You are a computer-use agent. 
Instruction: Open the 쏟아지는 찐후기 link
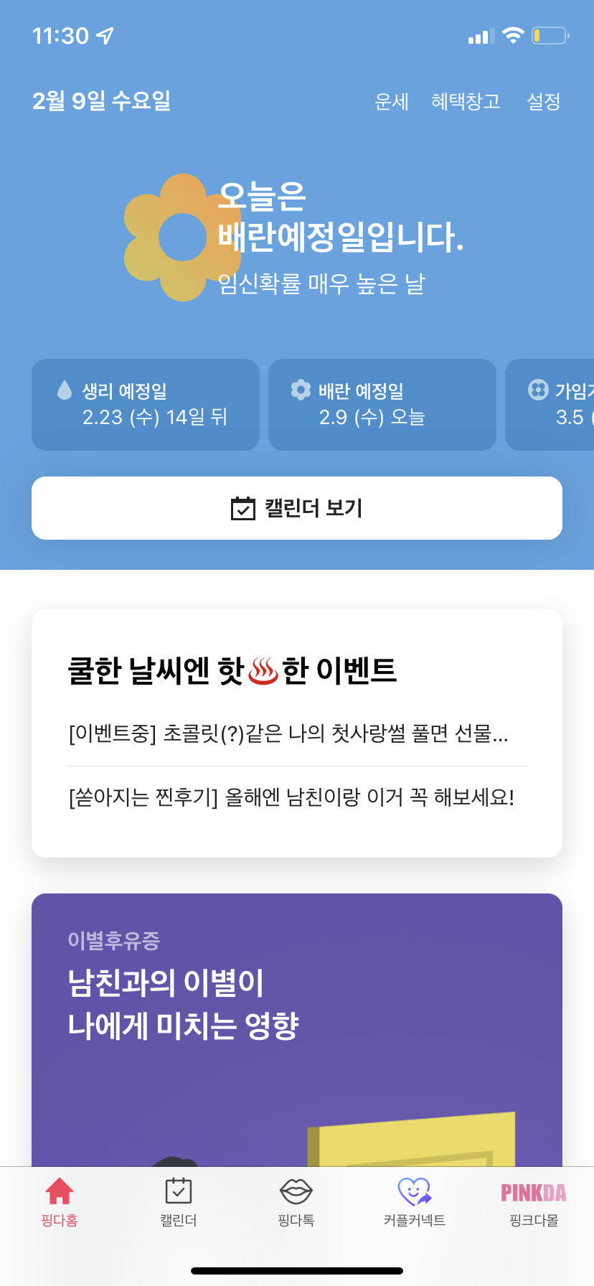tap(291, 797)
